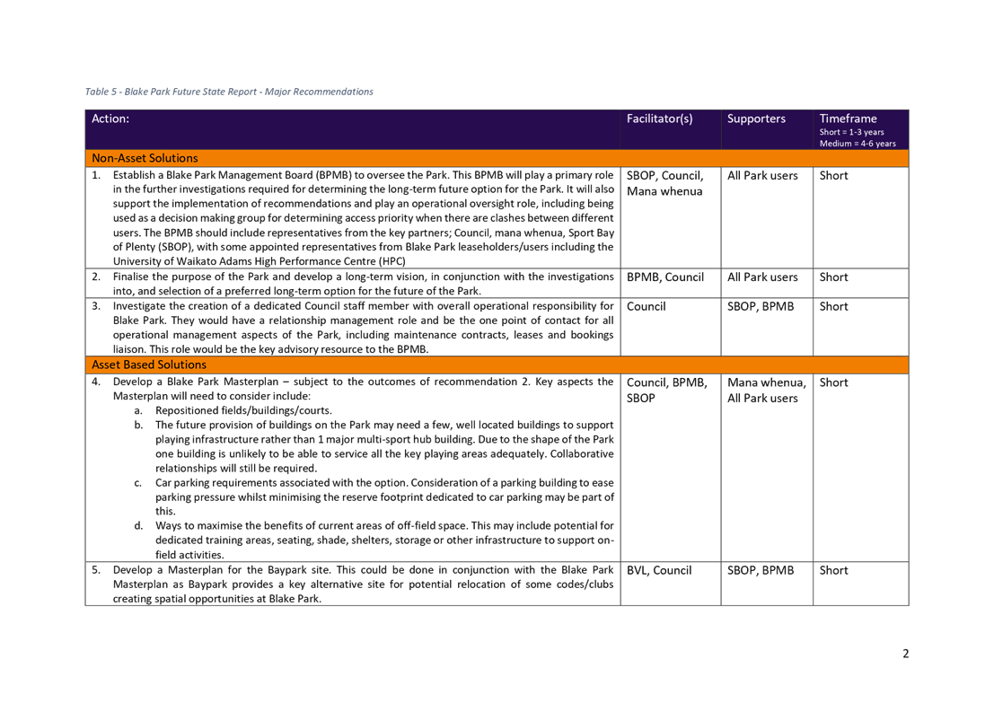Viewport: 994px width, 703px height.
Task: Click the 'Short = 1-3 years' legend text
Action: (x=851, y=132)
